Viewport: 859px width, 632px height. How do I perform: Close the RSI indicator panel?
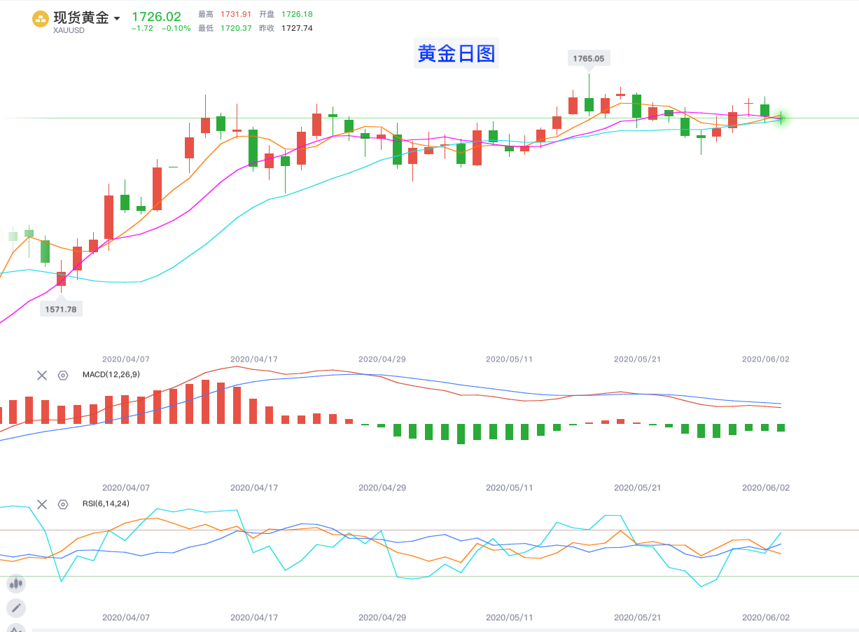pyautogui.click(x=42, y=504)
